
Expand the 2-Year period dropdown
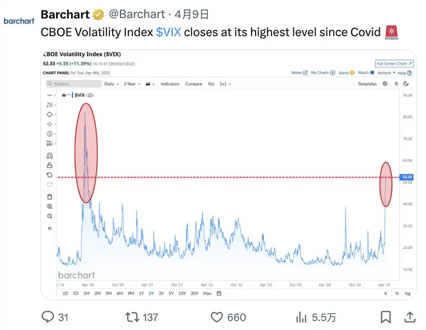(x=132, y=84)
